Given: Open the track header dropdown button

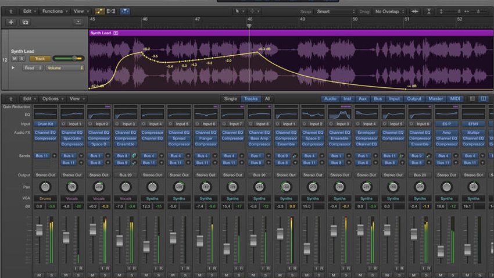Looking at the screenshot, I should 78,22.
